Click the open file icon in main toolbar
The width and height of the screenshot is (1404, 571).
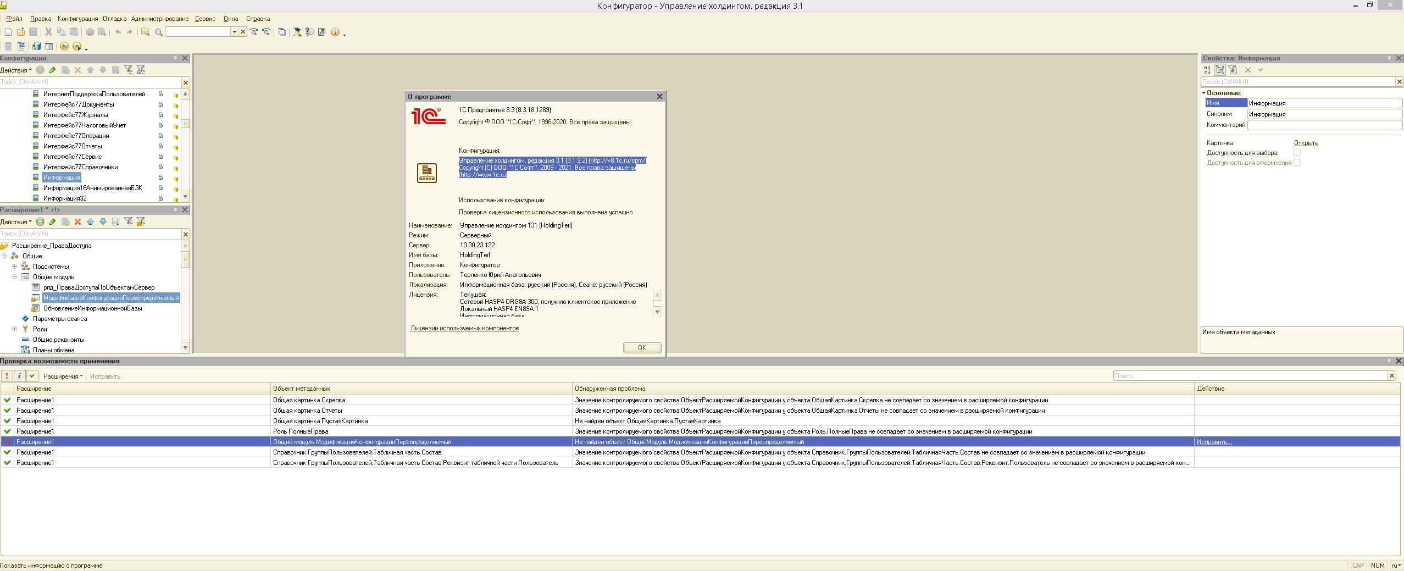[21, 32]
